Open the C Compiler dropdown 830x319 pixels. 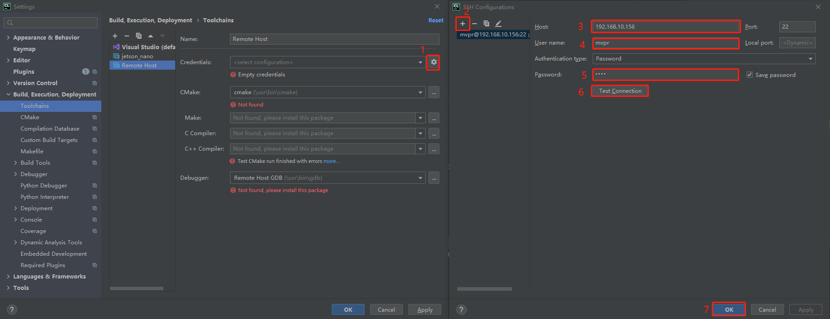pyautogui.click(x=420, y=133)
